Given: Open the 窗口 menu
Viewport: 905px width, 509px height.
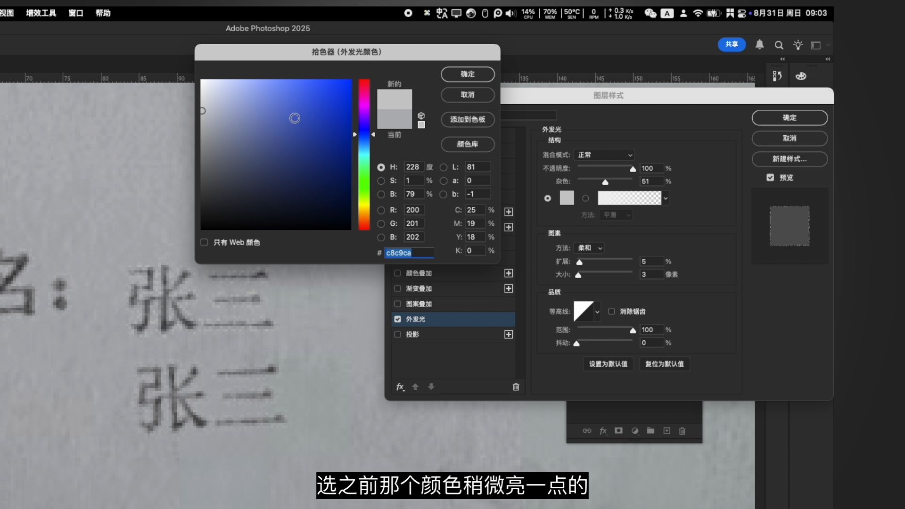Looking at the screenshot, I should (x=76, y=13).
